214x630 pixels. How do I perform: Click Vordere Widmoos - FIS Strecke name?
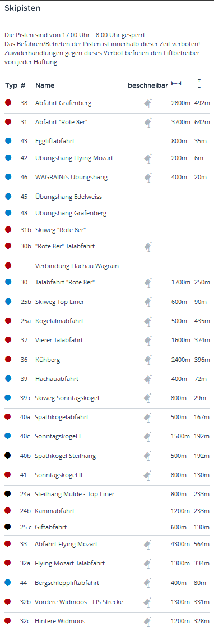tap(79, 602)
